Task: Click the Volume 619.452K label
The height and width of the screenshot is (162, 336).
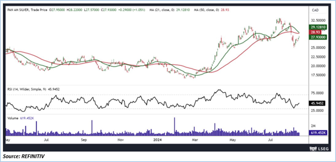Action: pos(21,118)
